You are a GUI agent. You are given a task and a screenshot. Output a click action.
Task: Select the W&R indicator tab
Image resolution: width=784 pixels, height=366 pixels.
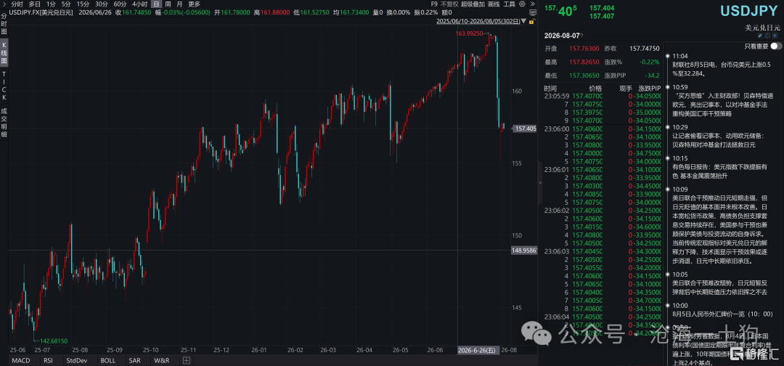click(x=161, y=360)
